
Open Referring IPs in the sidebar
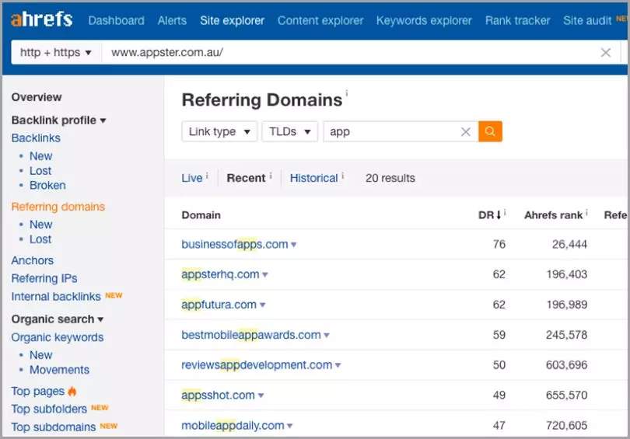tap(44, 278)
